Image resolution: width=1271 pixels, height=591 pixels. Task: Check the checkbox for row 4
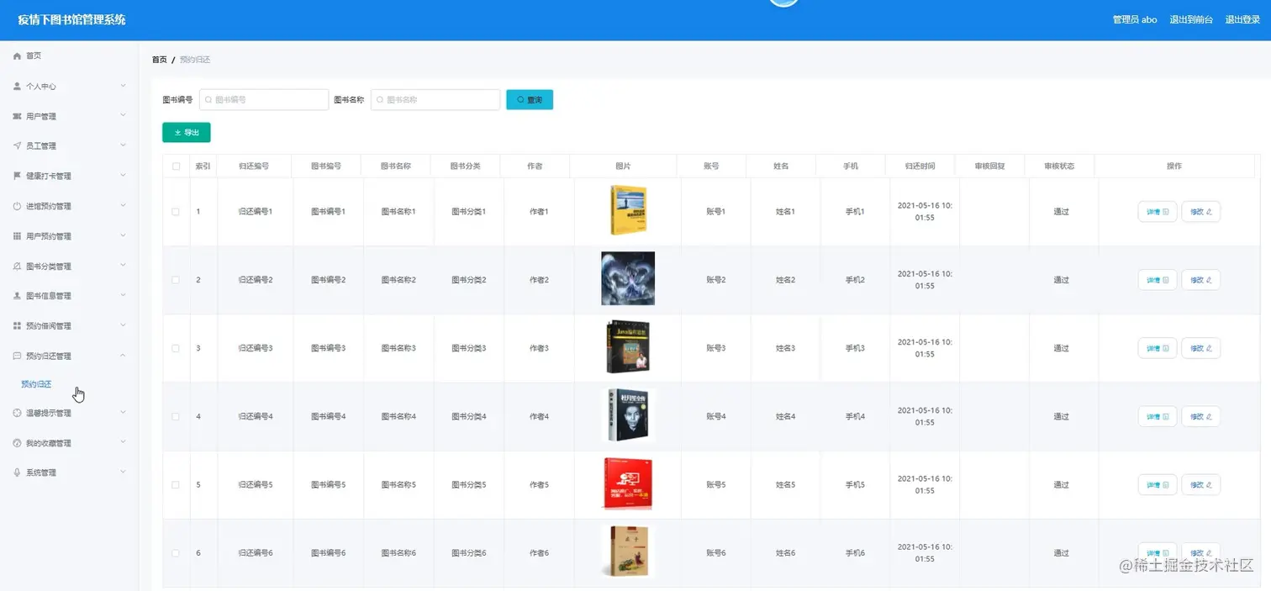click(x=176, y=416)
